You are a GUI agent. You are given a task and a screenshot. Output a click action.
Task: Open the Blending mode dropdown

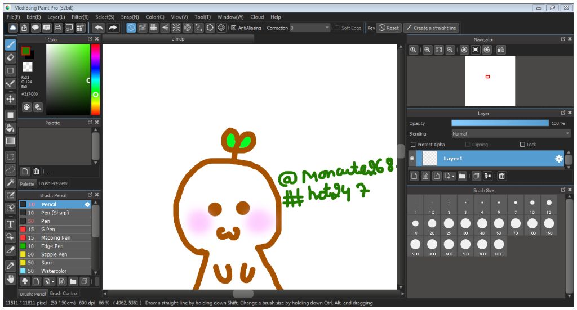tap(511, 134)
